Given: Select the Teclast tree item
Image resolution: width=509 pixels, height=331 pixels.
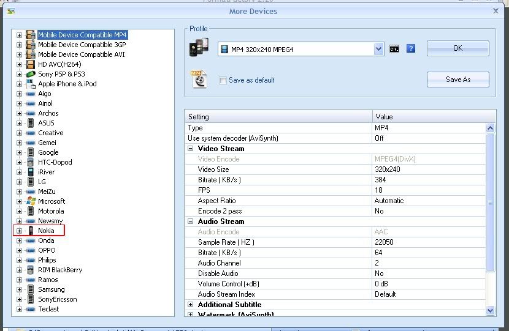Looking at the screenshot, I should [48, 308].
